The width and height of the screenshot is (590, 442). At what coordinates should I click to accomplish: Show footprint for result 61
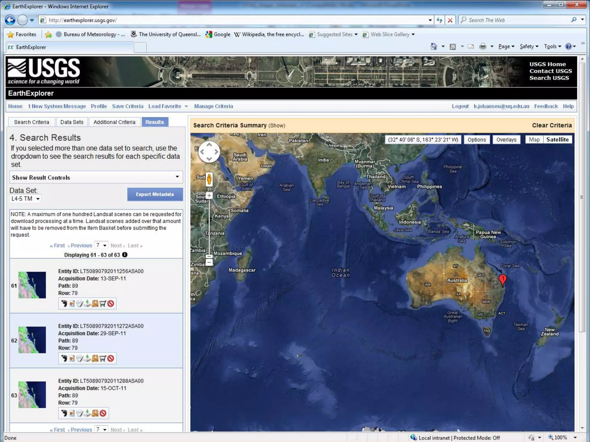(x=64, y=304)
